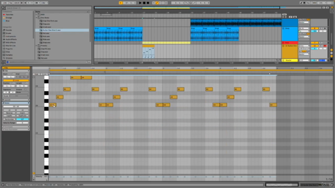Click the Punch-Out switch
The width and height of the screenshot is (335, 188).
(x=194, y=3)
